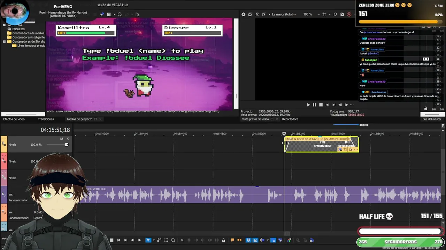Save preview snapshot to file
446x250 pixels.
tap(342, 14)
